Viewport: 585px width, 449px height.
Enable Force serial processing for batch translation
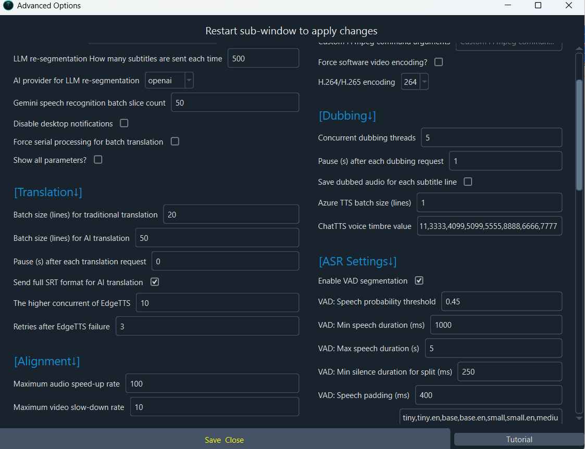[175, 142]
